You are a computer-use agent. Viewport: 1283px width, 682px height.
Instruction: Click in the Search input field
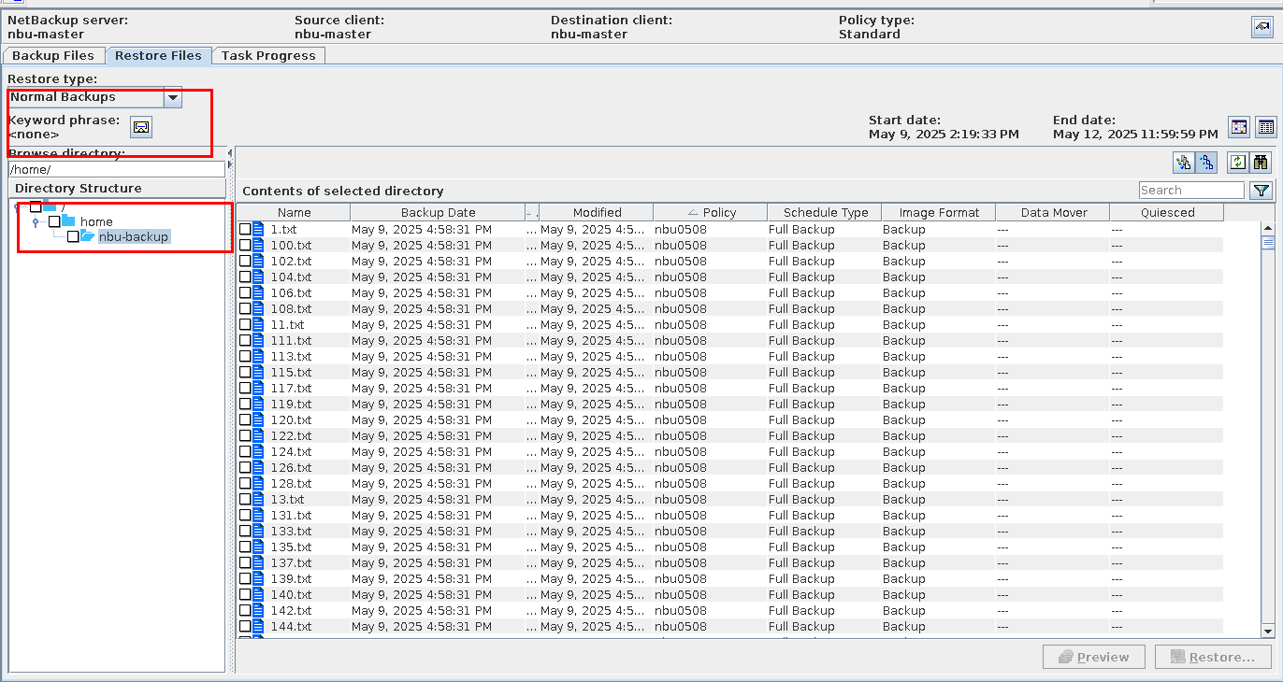[1190, 191]
